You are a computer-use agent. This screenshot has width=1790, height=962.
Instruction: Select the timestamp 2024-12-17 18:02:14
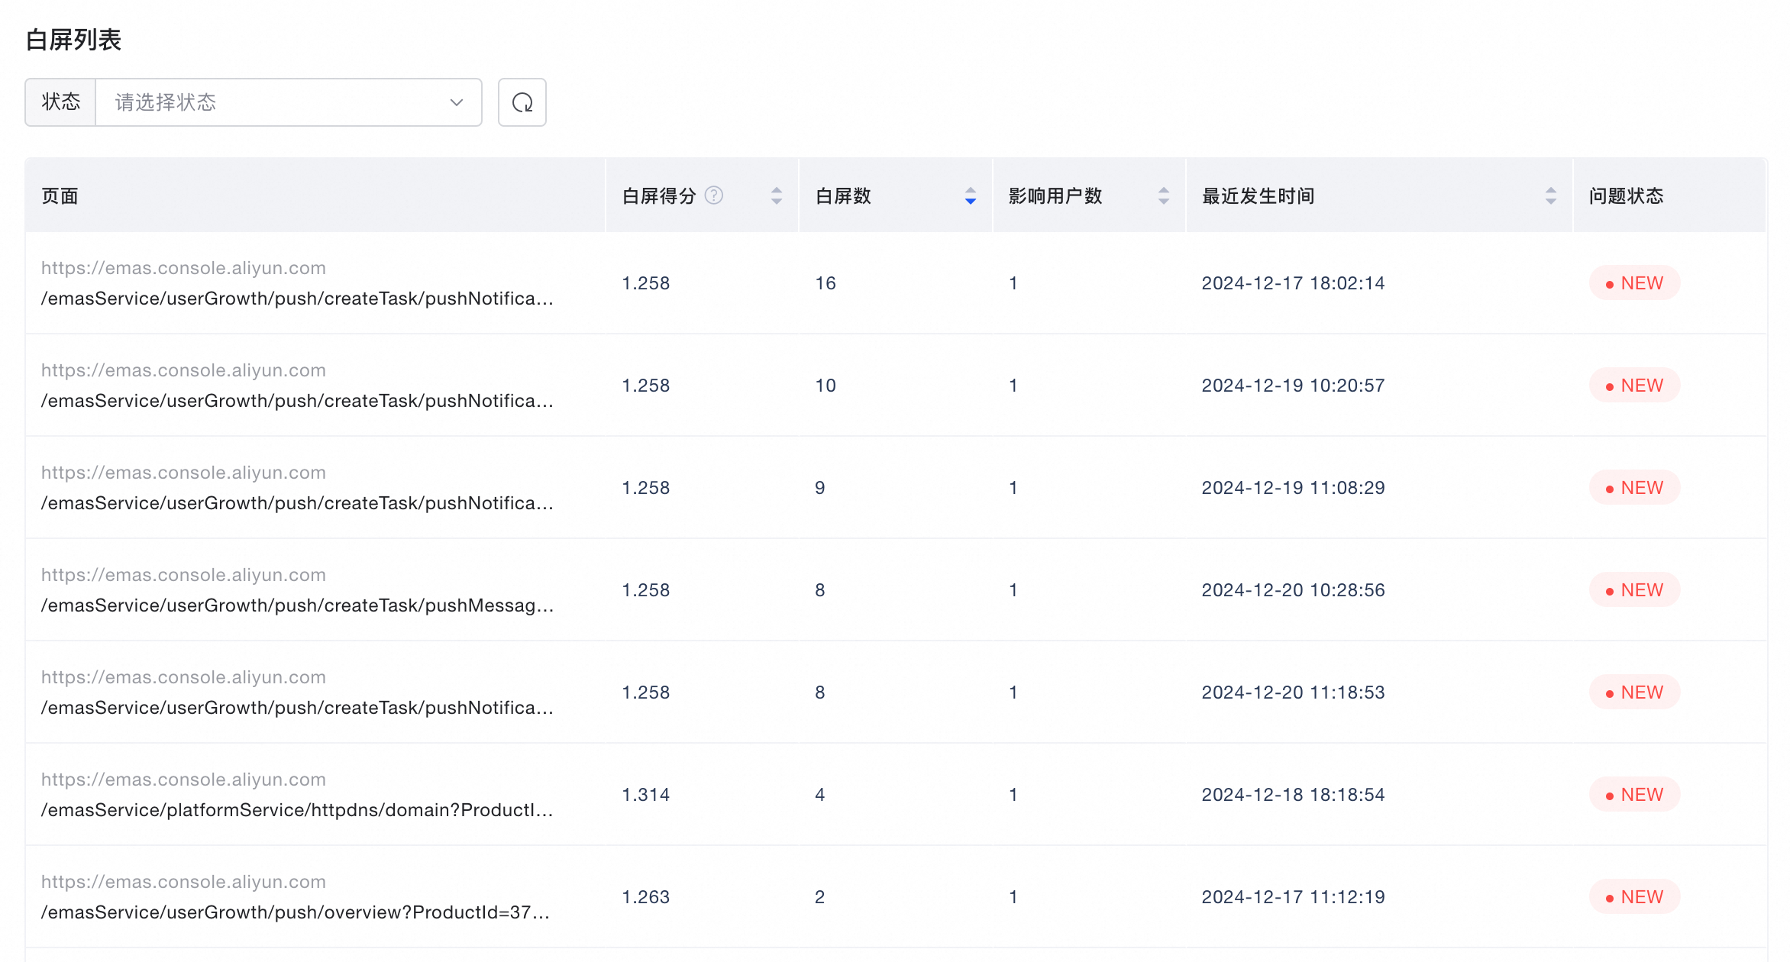coord(1293,283)
